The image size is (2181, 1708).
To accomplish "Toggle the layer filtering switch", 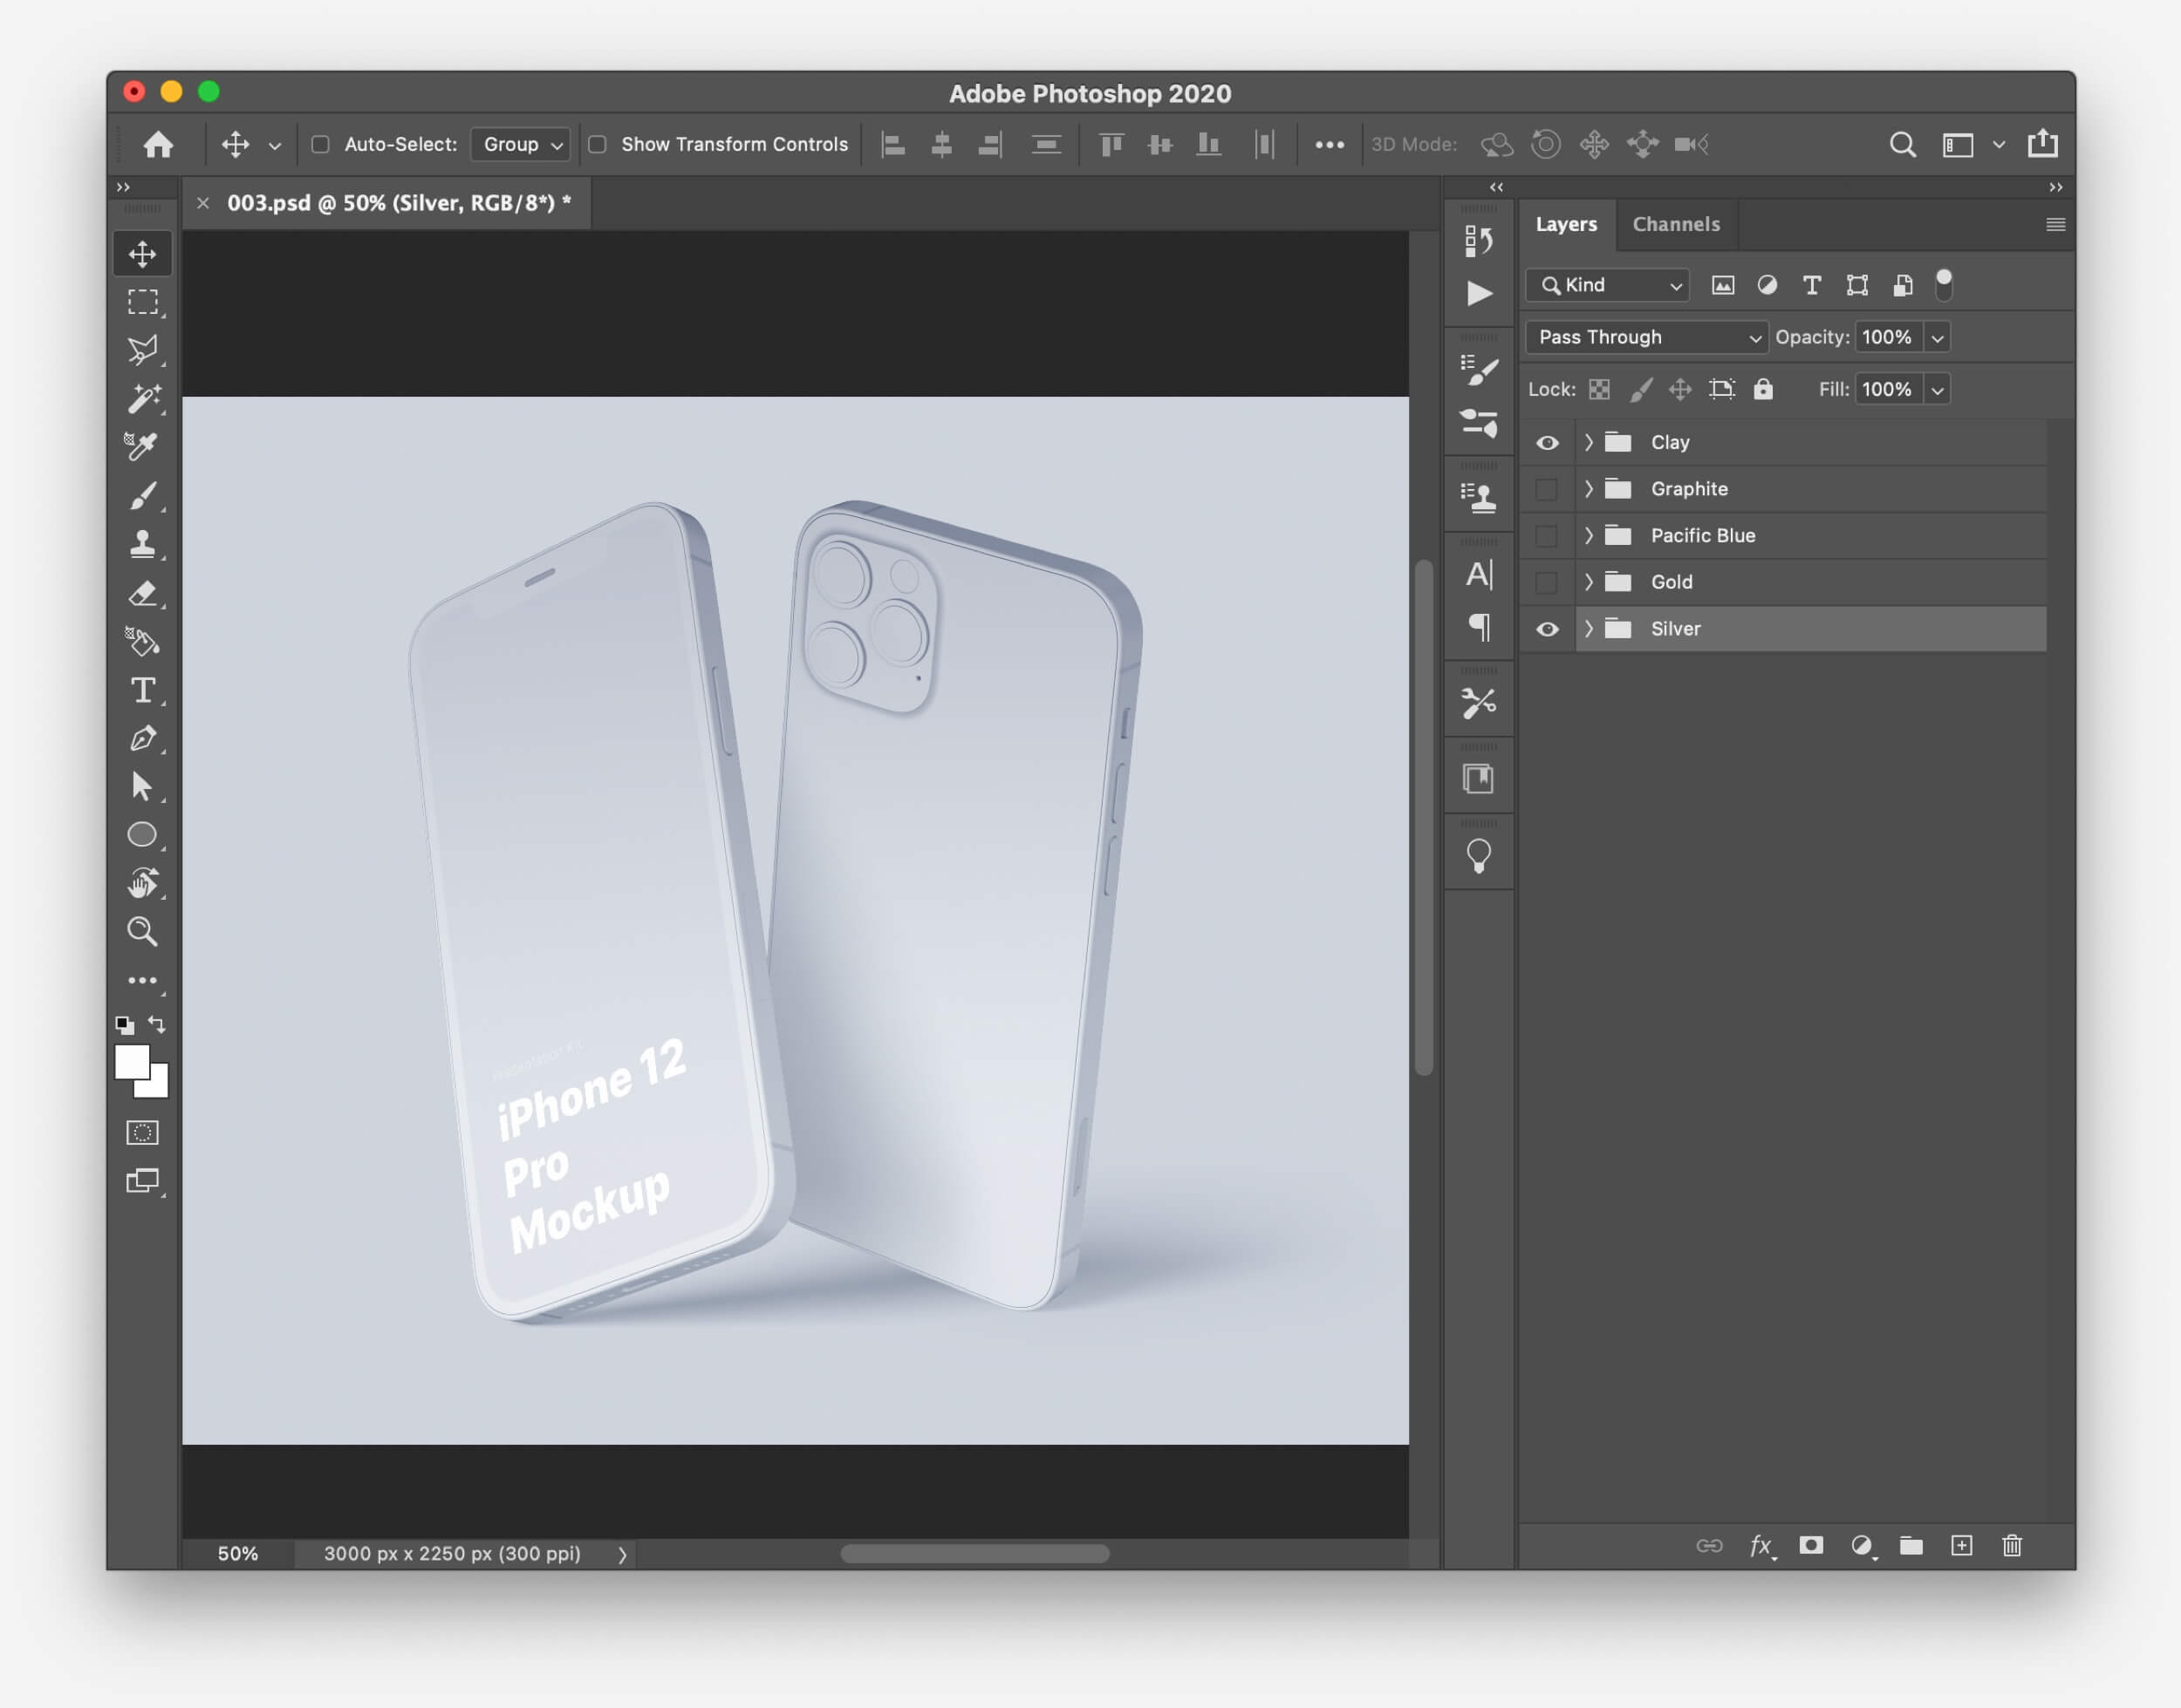I will (x=1944, y=285).
